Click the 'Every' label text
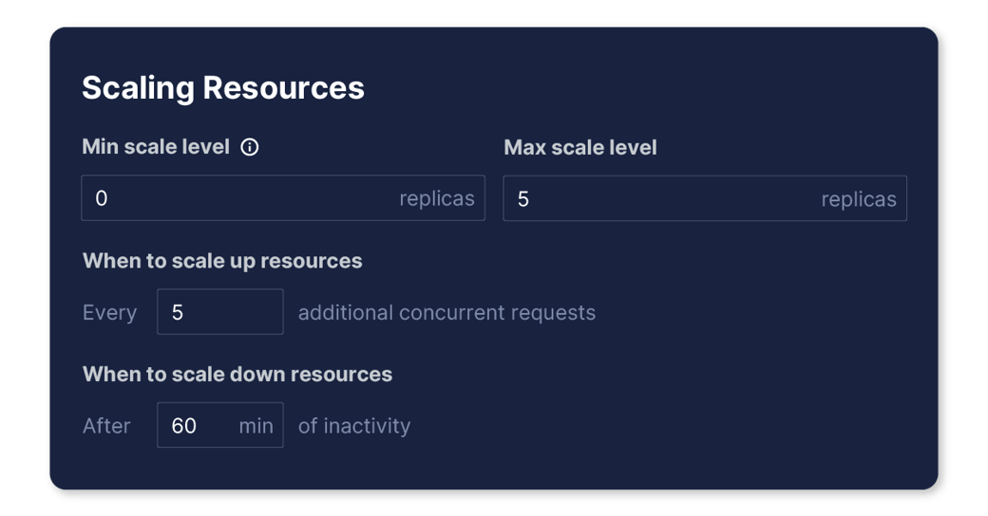 point(109,313)
